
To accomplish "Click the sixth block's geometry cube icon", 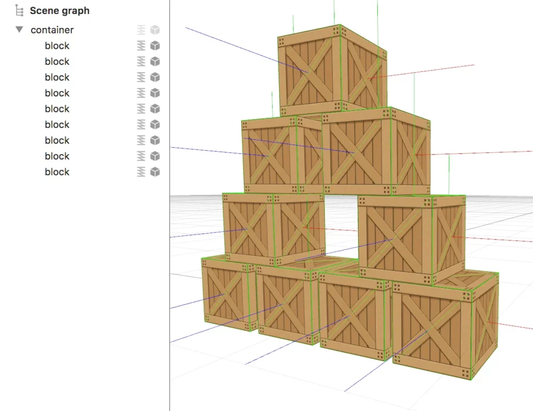I will point(155,124).
